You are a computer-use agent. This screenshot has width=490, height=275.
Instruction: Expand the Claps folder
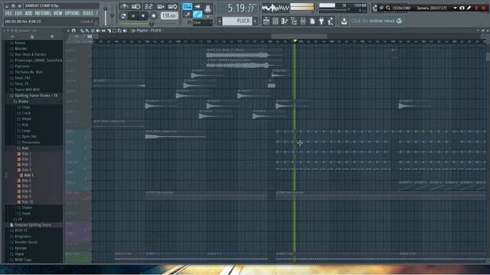tap(26, 107)
